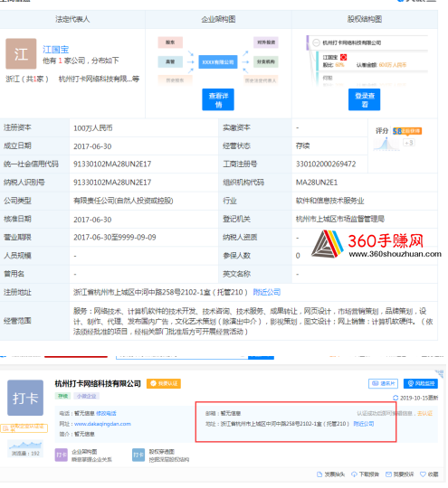Open the 江国宝 legal representative profile link
The width and height of the screenshot is (448, 488).
point(55,49)
